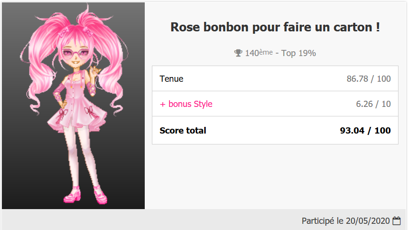Click the Tenue score 86.78 / 100
This screenshot has width=409, height=230.
point(369,79)
